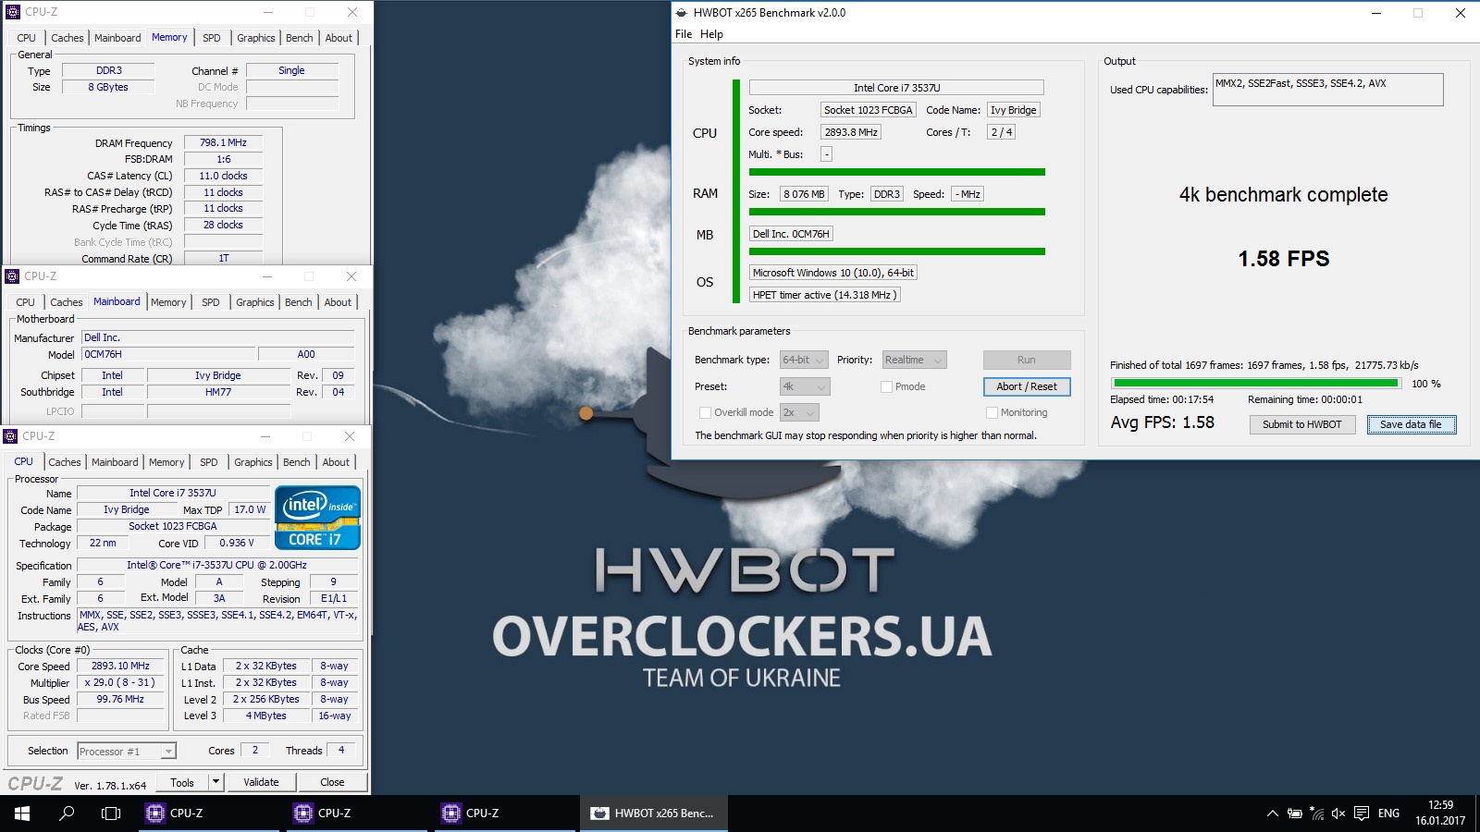Click the 1.58 FPS result text

pos(1283,259)
